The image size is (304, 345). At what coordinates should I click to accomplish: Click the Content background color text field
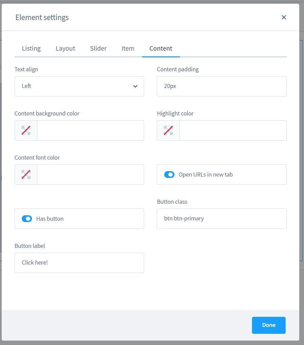tap(90, 130)
